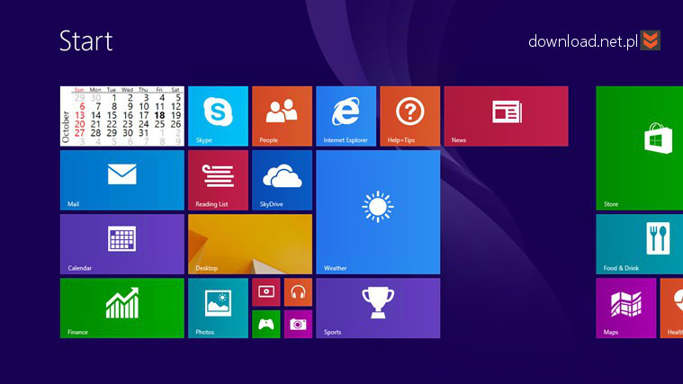
Task: Open the small Video tile
Action: click(x=266, y=292)
